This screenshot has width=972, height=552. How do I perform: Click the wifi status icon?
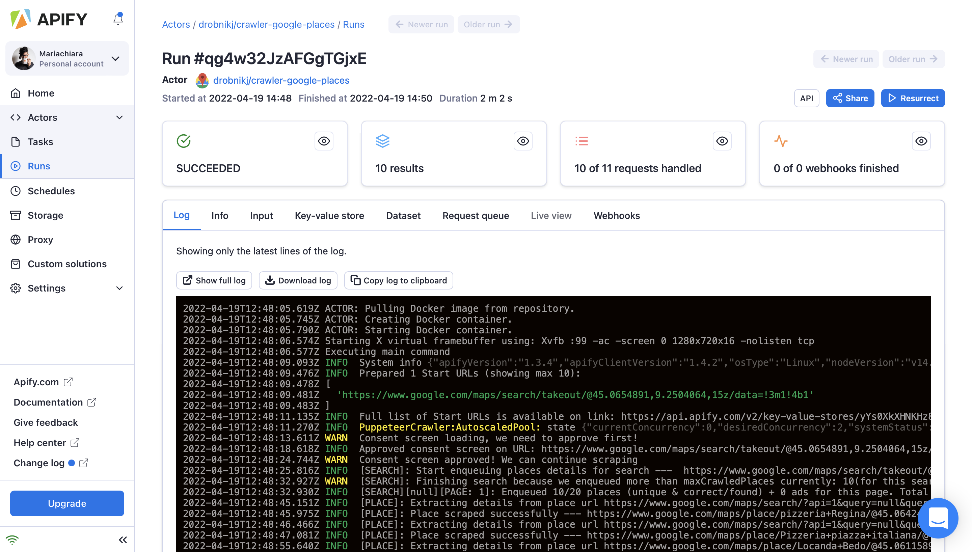12,540
